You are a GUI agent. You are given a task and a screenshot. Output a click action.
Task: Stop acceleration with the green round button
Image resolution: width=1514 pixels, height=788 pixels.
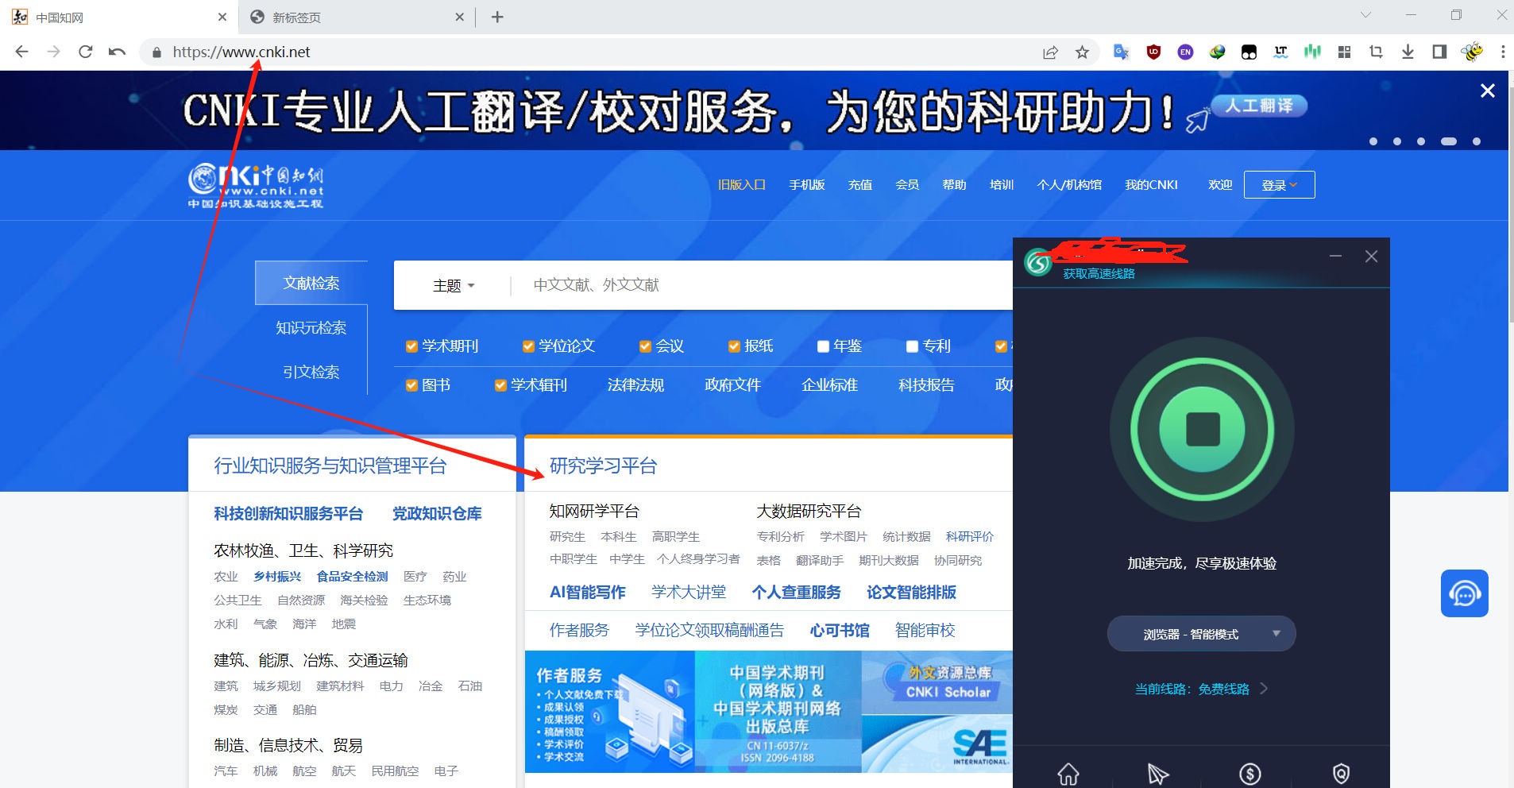tap(1202, 429)
